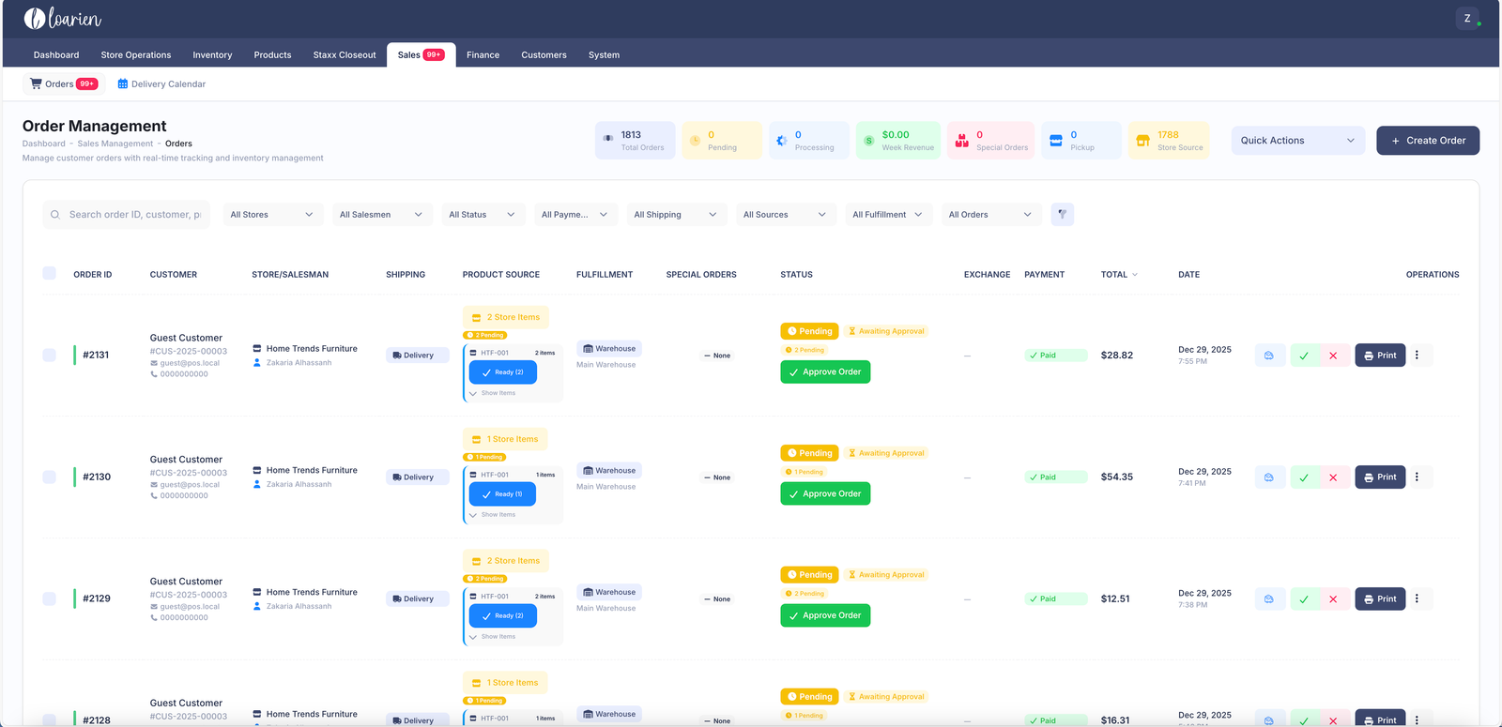
Task: Toggle select-all orders checkbox in header
Action: [49, 273]
